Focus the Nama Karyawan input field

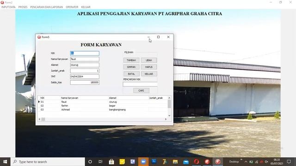point(85,59)
